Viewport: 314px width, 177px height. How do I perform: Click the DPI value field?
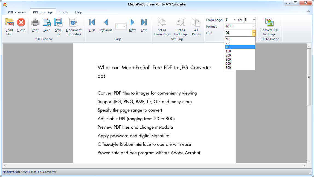point(238,33)
